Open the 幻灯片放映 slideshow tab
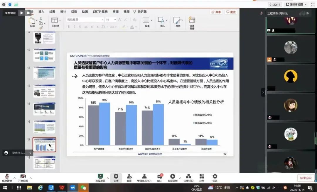The image size is (317, 192). tap(100, 12)
